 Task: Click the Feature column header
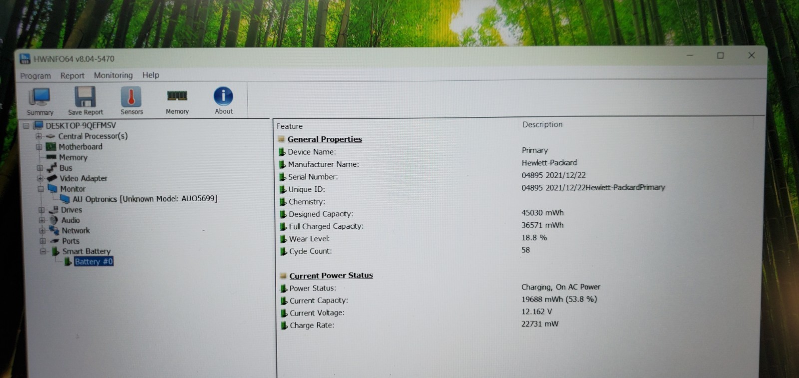tap(290, 126)
